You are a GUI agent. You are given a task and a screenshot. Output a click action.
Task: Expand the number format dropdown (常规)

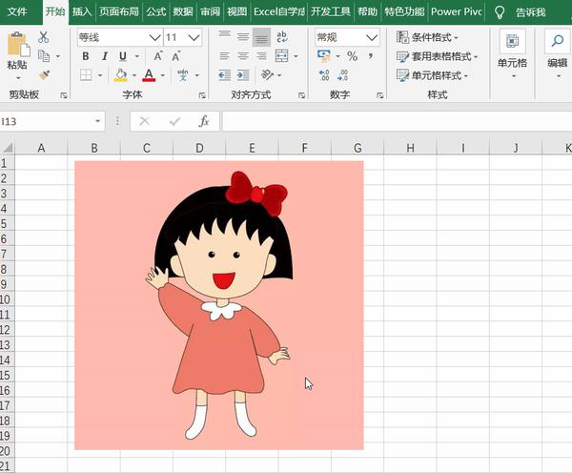coord(372,37)
